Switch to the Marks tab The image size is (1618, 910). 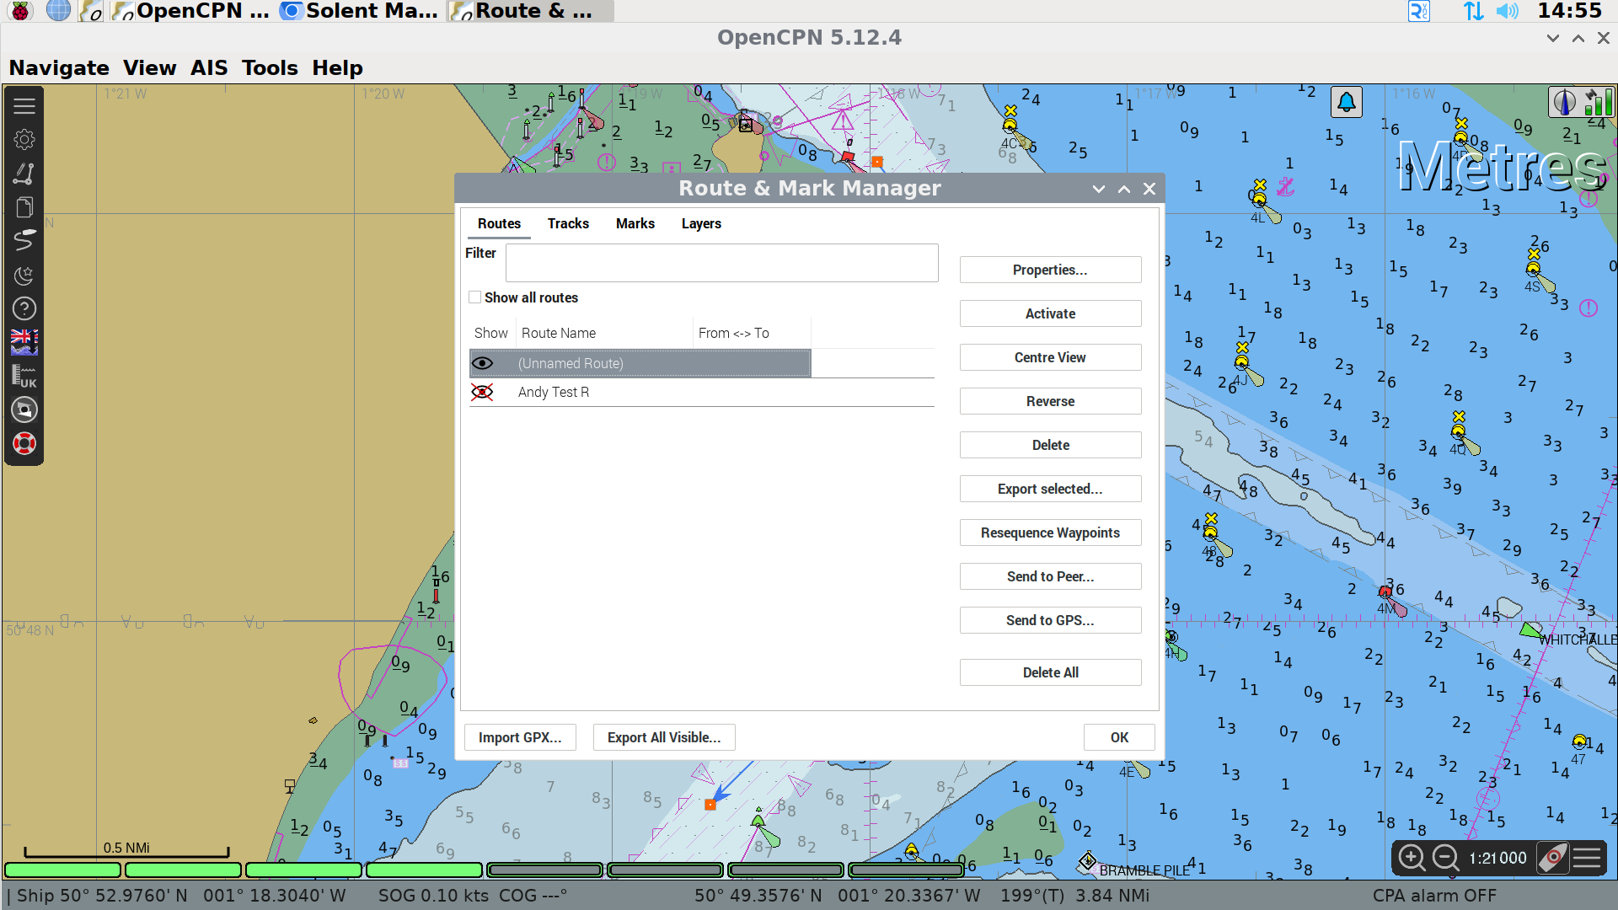[x=635, y=223]
